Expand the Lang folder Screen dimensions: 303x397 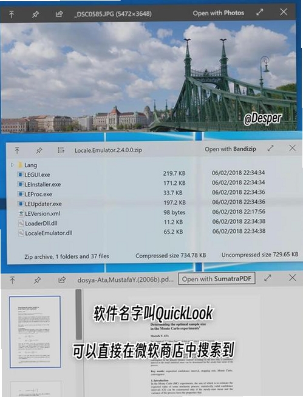[12, 165]
